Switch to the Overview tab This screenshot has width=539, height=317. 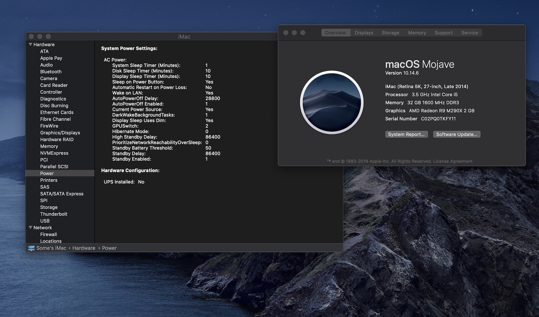[x=335, y=33]
